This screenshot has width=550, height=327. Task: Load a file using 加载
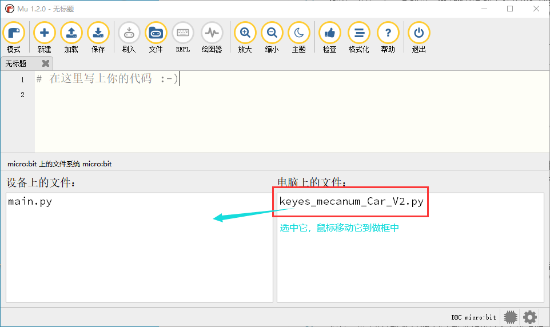click(x=71, y=37)
